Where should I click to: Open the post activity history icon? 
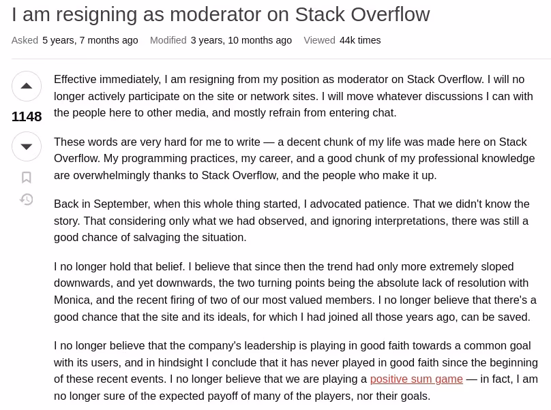pyautogui.click(x=27, y=200)
